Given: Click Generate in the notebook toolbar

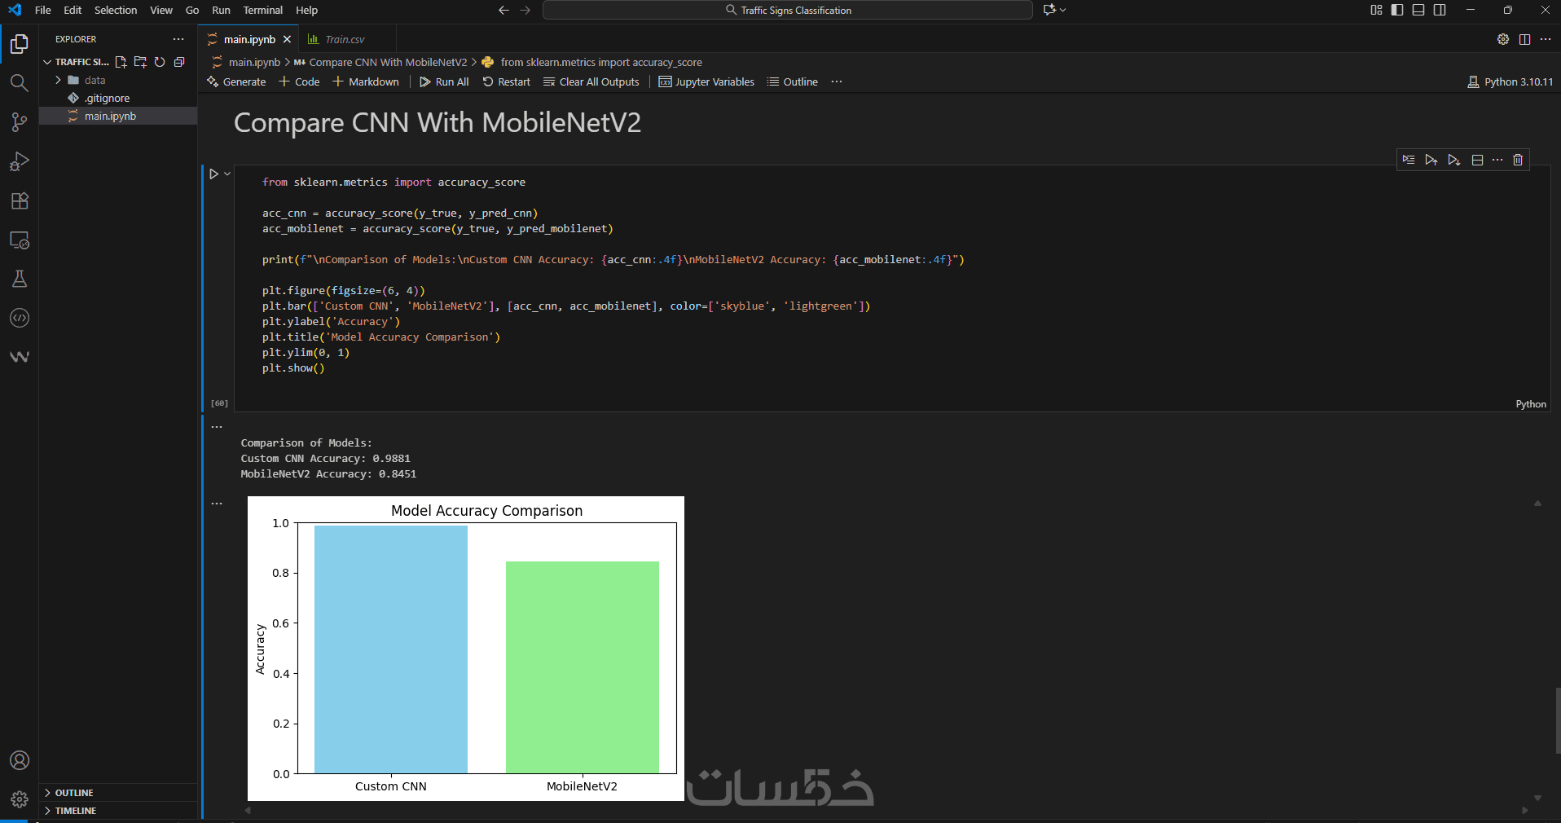Looking at the screenshot, I should pos(237,81).
